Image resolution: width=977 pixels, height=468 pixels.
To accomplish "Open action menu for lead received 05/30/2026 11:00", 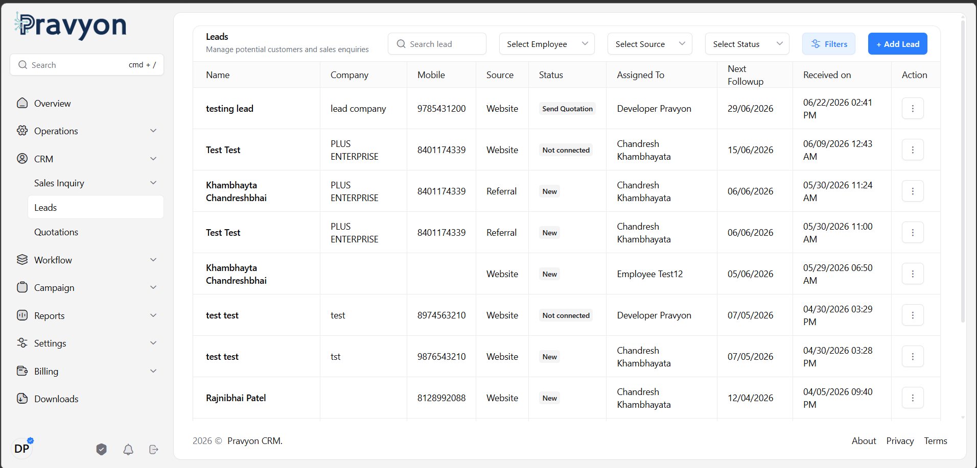I will [913, 232].
